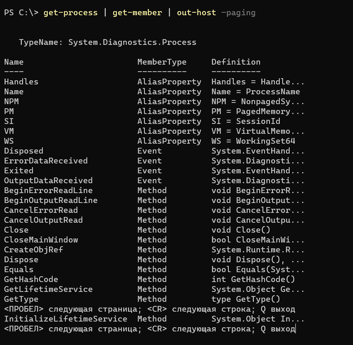The image size is (353, 345).
Task: Click the Name column header
Action: coord(14,62)
